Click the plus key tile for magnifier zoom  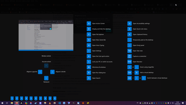[x=129, y=67]
